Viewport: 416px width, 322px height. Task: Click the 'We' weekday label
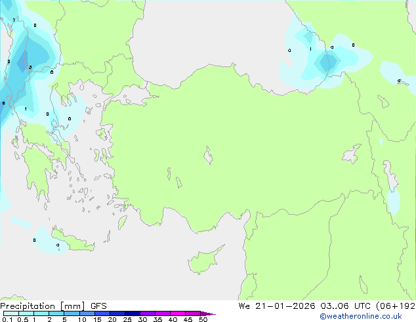pyautogui.click(x=244, y=306)
